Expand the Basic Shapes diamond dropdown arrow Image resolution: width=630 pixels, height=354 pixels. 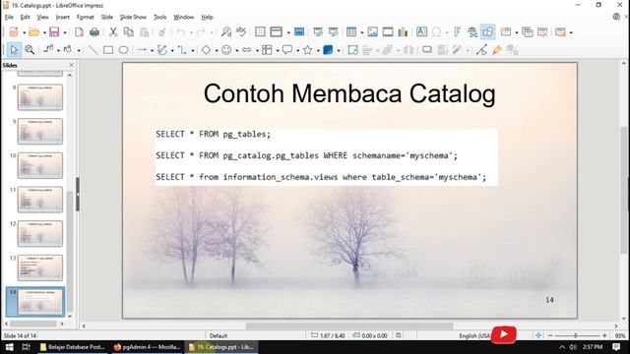pyautogui.click(x=217, y=50)
